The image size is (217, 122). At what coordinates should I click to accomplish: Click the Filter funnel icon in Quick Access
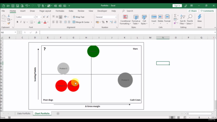click(x=39, y=6)
